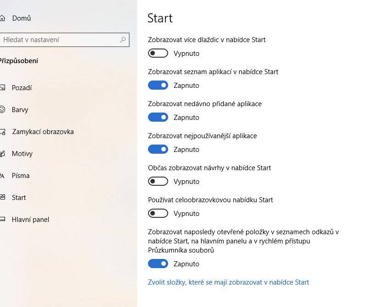Focus the Hledat v nastavení search field

[64, 40]
